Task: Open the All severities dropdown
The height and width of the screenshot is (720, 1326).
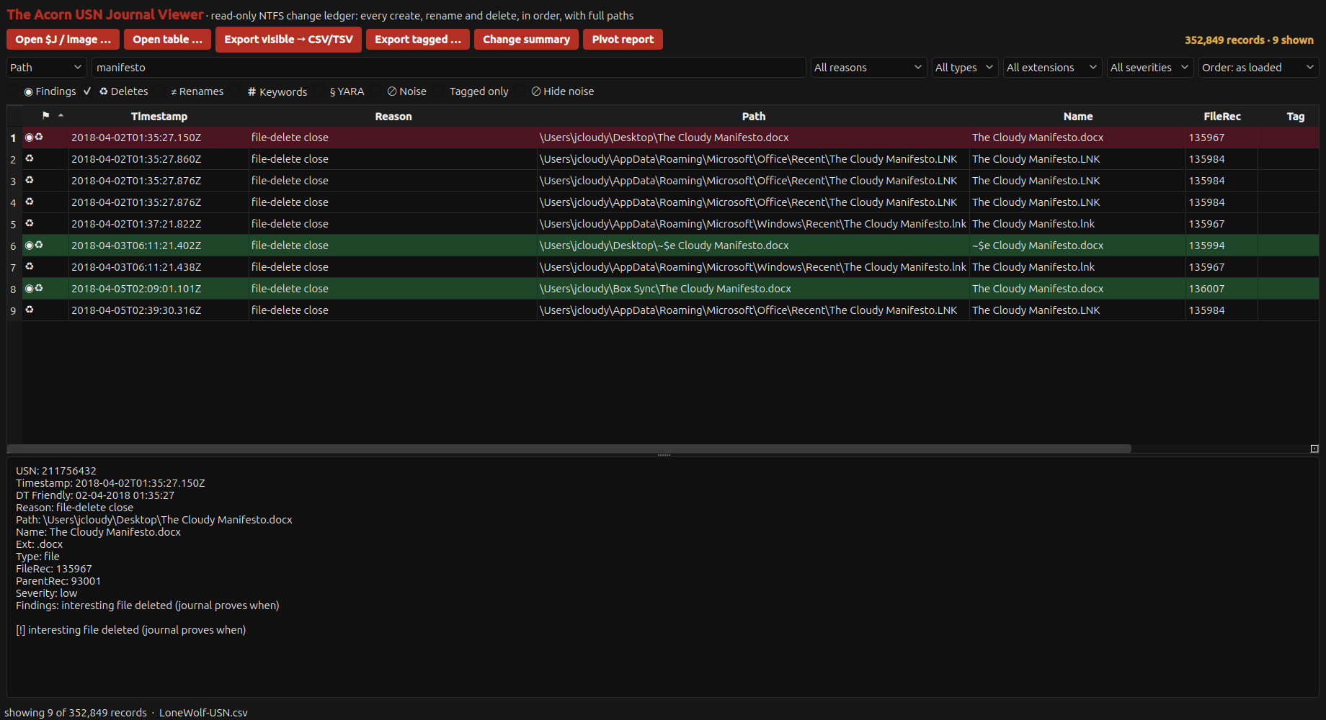Action: (1150, 67)
